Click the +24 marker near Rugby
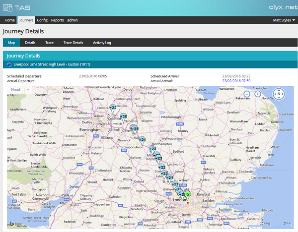The image size is (298, 232). click(x=142, y=139)
